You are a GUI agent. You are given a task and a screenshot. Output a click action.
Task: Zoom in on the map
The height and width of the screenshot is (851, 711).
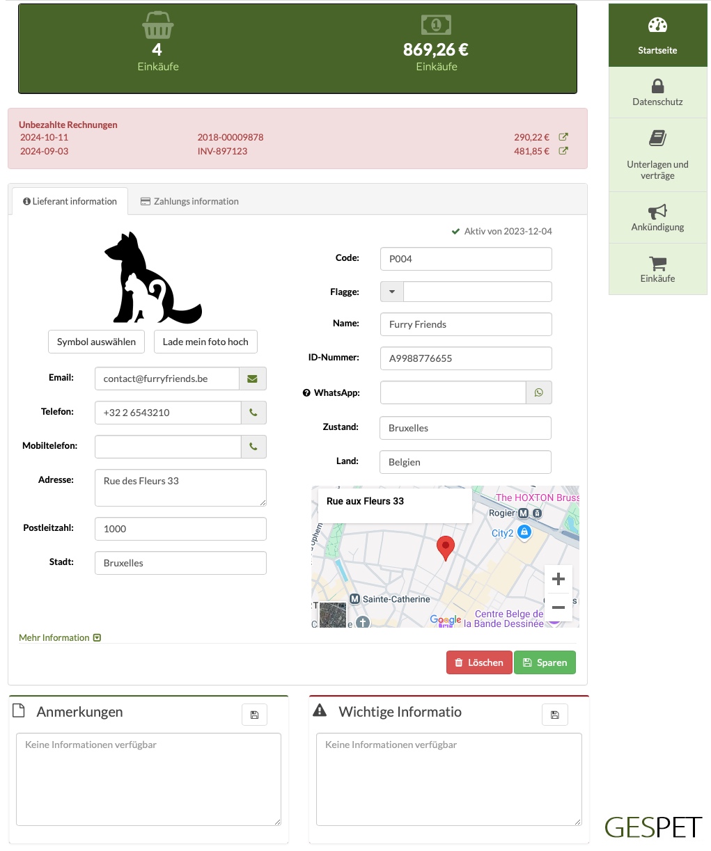[x=558, y=579]
